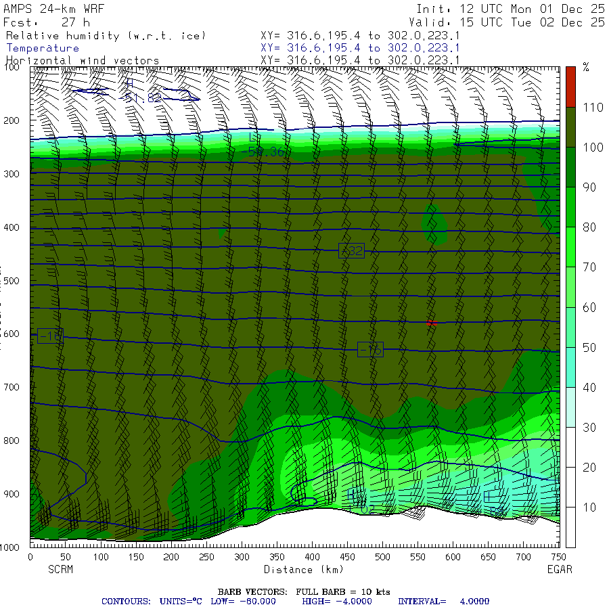Click the central boxed -16 contour label
The height and width of the screenshot is (609, 609).
click(370, 350)
